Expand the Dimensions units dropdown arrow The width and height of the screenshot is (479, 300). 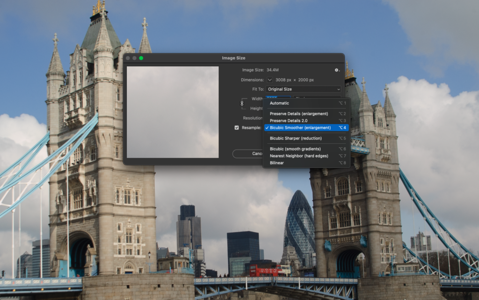coord(269,80)
